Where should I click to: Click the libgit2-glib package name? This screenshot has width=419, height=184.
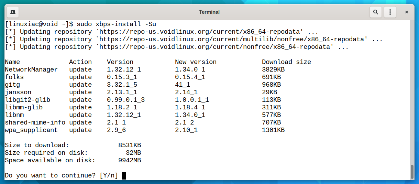point(27,100)
